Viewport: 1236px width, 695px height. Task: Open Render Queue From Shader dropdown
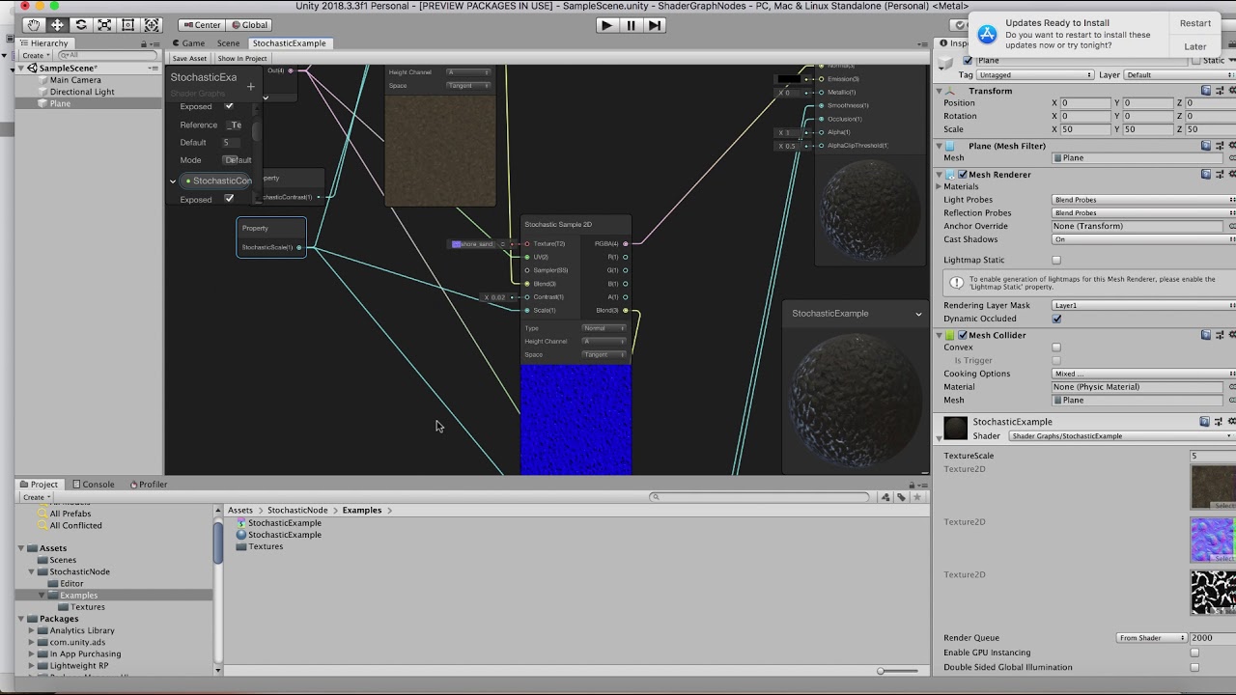click(1151, 638)
